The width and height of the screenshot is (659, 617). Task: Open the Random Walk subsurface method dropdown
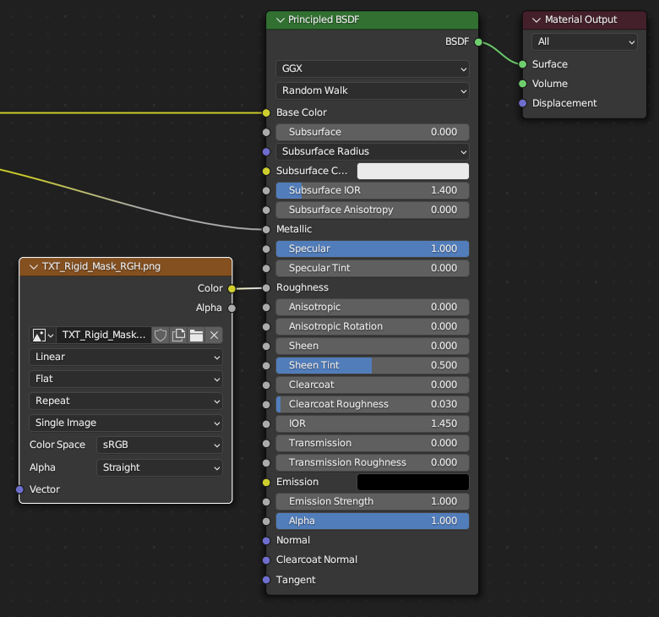point(372,90)
